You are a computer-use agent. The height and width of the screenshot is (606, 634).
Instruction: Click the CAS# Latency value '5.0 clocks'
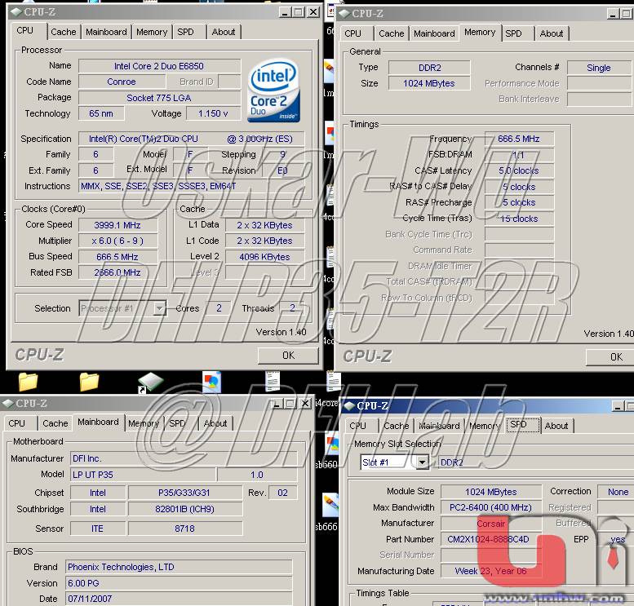point(519,170)
